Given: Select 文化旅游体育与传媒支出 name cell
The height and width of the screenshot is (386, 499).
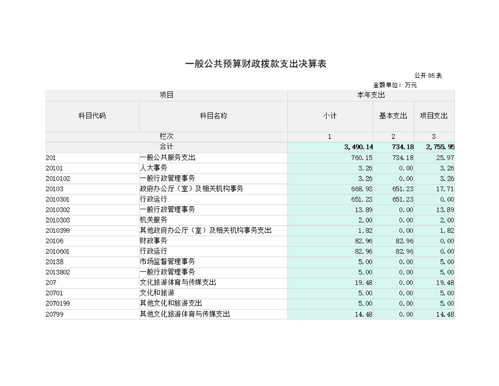Looking at the screenshot, I should pos(213,283).
